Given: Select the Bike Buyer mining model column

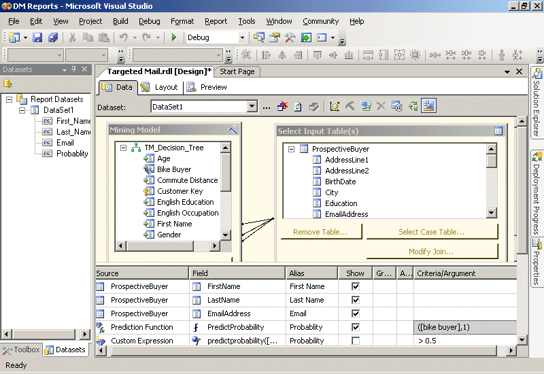Looking at the screenshot, I should [174, 169].
